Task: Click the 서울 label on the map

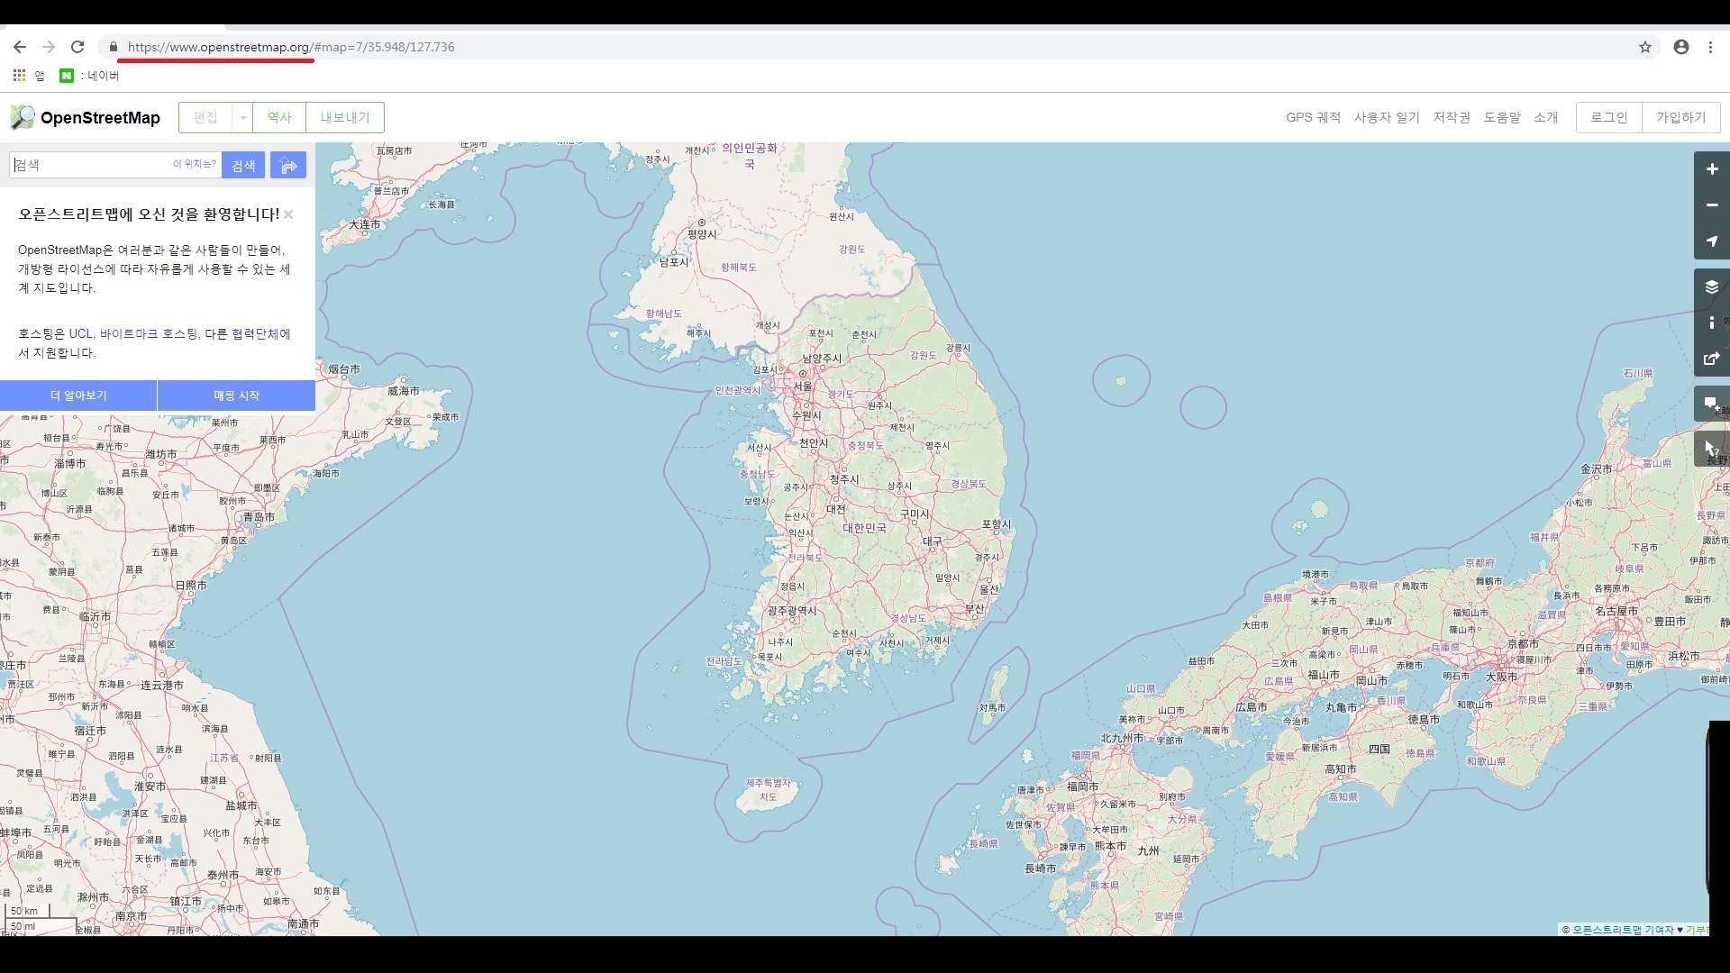Action: 803,386
